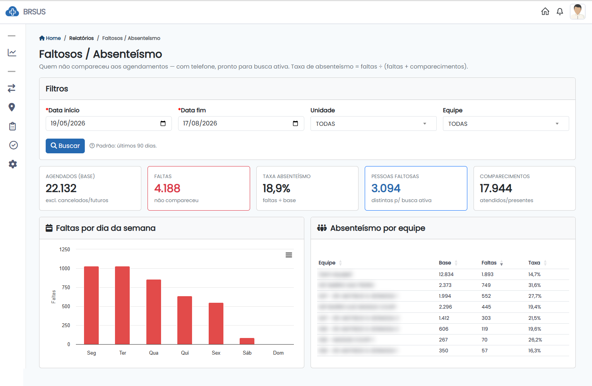Screen dimensions: 592x386
Task: Click the Seg bar in chart
Action: click(x=91, y=305)
